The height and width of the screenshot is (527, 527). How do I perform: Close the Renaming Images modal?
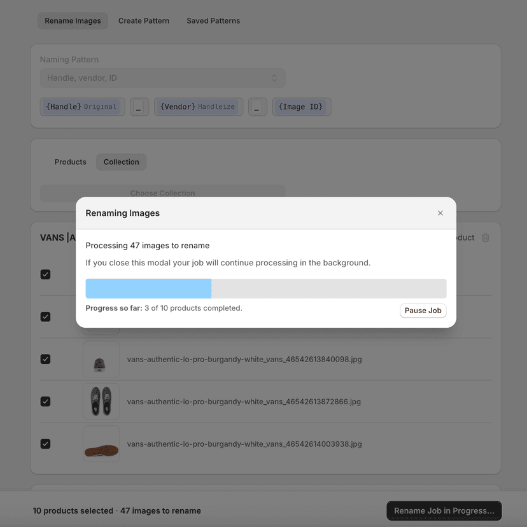pos(440,213)
